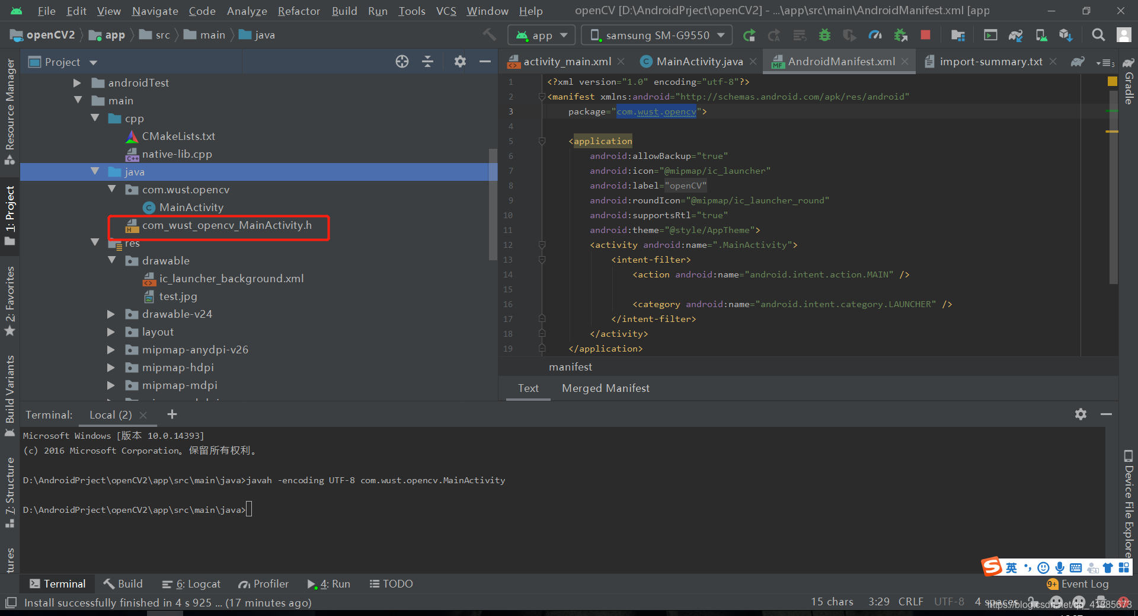1138x616 pixels.
Task: Sync project with Gradle files icon
Action: [x=1015, y=36]
